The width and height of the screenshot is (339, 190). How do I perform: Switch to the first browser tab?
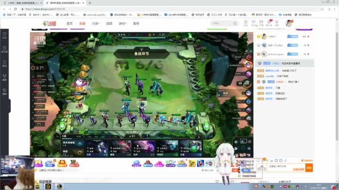coord(23,3)
